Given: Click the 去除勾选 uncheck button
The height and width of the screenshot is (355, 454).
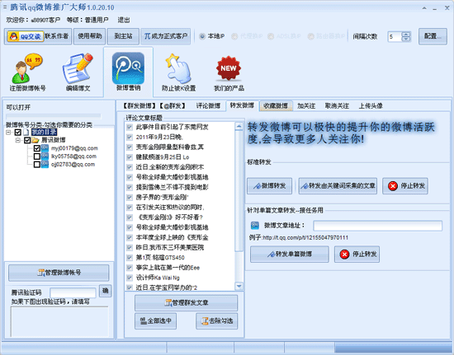Looking at the screenshot, I should click(217, 321).
